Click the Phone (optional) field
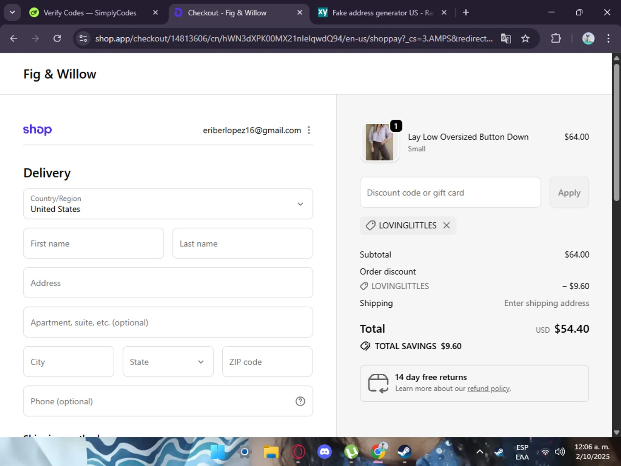621x466 pixels. [x=168, y=401]
